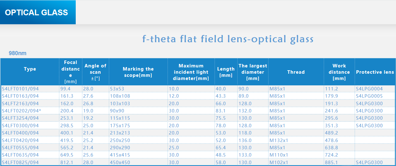
Task: Open the S4LFT0101/094 type link
Action: click(x=20, y=89)
